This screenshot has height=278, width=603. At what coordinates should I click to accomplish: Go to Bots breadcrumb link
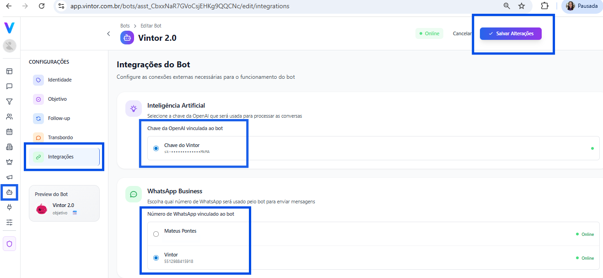(x=125, y=26)
